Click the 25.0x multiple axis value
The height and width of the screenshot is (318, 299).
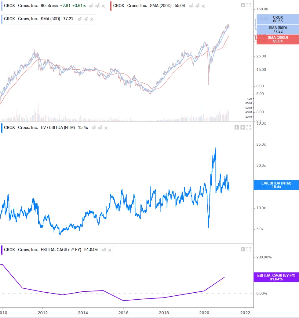(261, 144)
